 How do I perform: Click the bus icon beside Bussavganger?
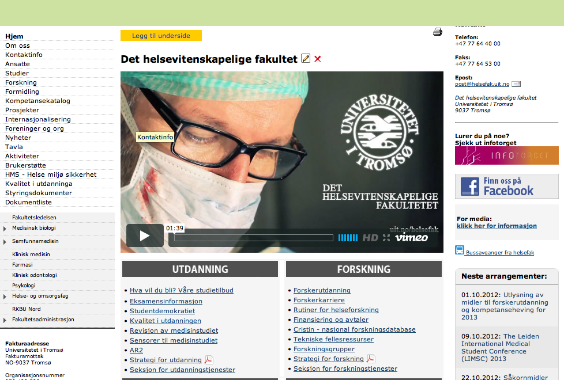coord(459,250)
